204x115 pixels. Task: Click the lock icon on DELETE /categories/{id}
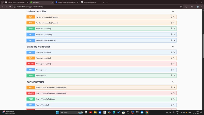[x=171, y=64]
